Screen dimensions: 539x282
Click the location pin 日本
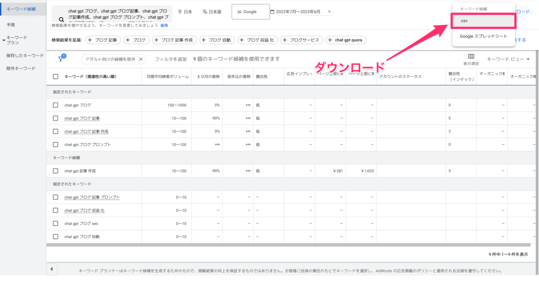[185, 12]
